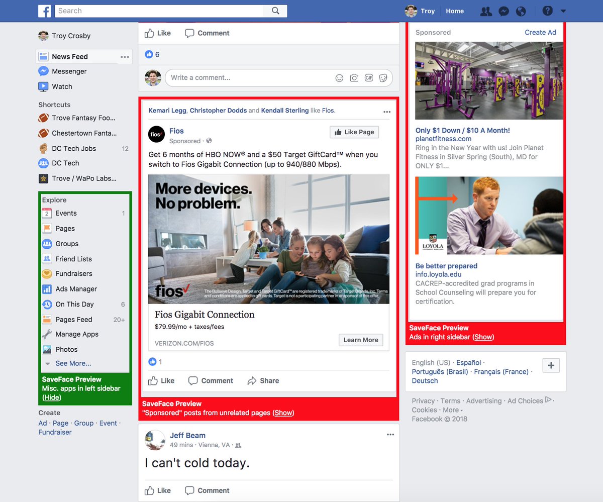603x502 pixels.
Task: Like Jeff Beam's post
Action: [x=158, y=490]
